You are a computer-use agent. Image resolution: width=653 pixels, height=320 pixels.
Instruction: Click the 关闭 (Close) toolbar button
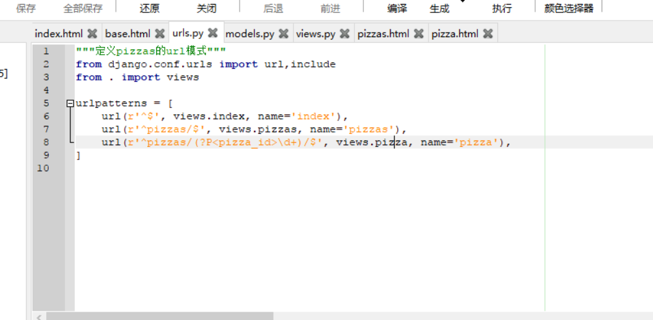pyautogui.click(x=206, y=8)
